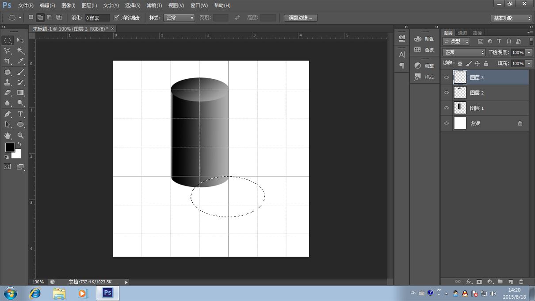Select the Crop tool
535x301 pixels.
point(8,62)
